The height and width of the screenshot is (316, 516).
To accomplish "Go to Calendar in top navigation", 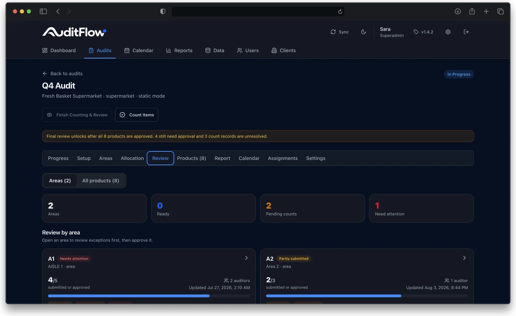I will coord(139,50).
